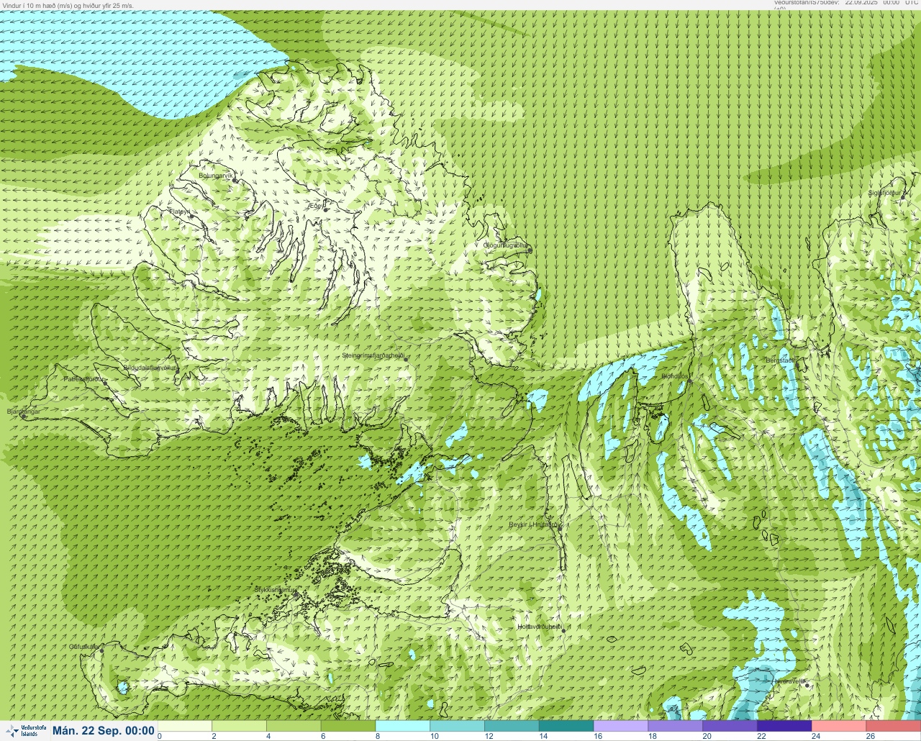Click the Hveravellir station label
This screenshot has width=921, height=741.
click(789, 681)
